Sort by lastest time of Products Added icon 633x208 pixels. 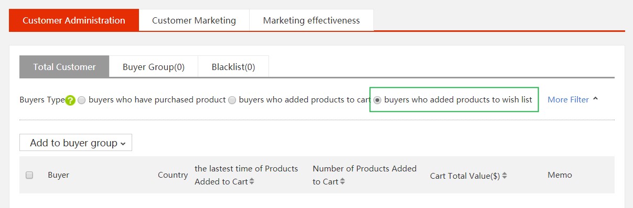(252, 182)
